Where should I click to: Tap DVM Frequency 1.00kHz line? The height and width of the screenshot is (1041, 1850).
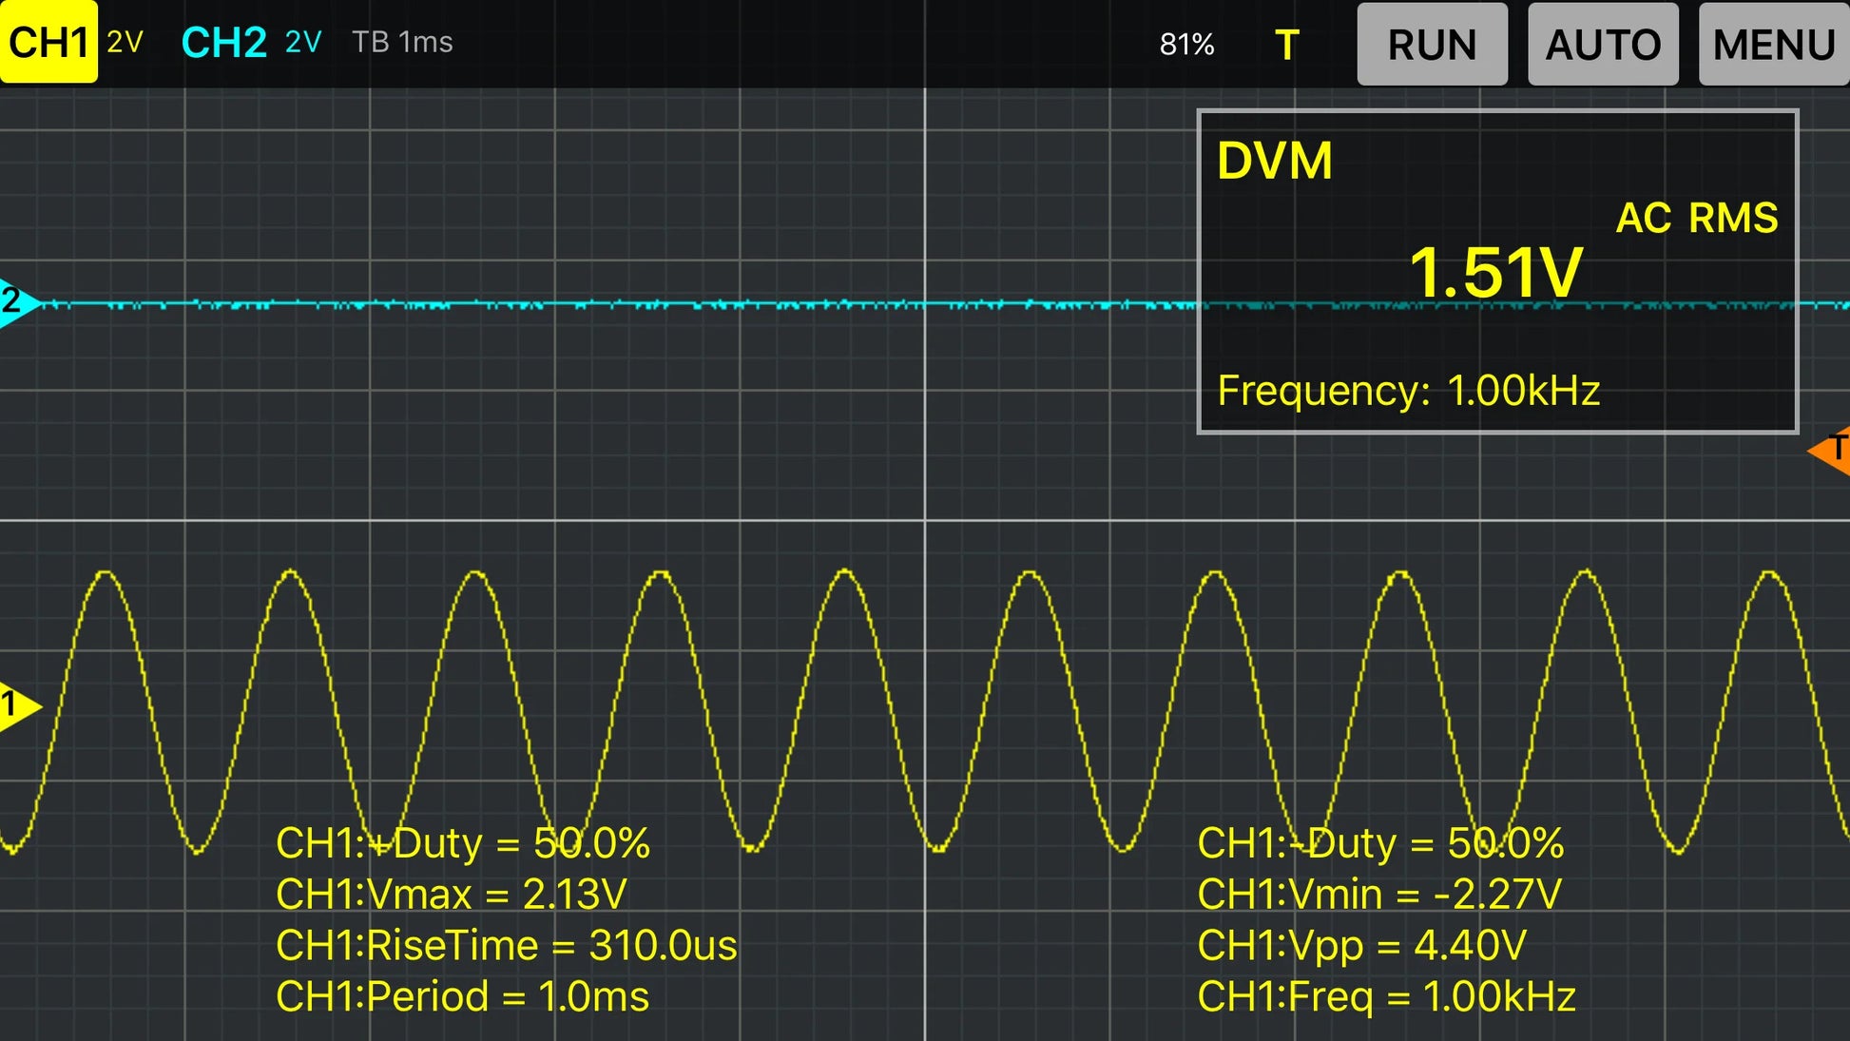point(1408,391)
